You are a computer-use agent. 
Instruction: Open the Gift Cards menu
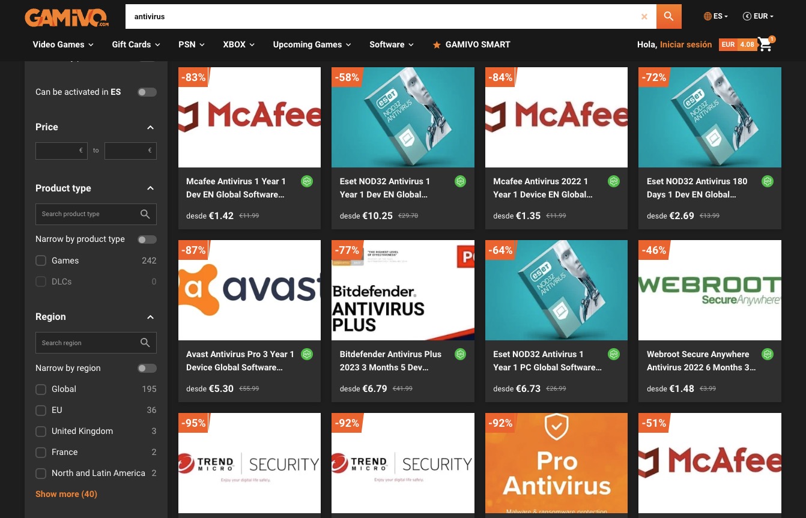pyautogui.click(x=136, y=44)
